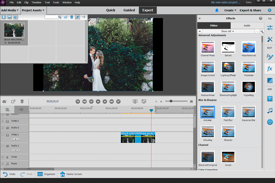Open the Add Media dropdown

click(10, 10)
